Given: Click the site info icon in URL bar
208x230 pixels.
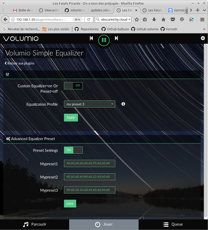Looking at the screenshot, I should click(x=13, y=19).
